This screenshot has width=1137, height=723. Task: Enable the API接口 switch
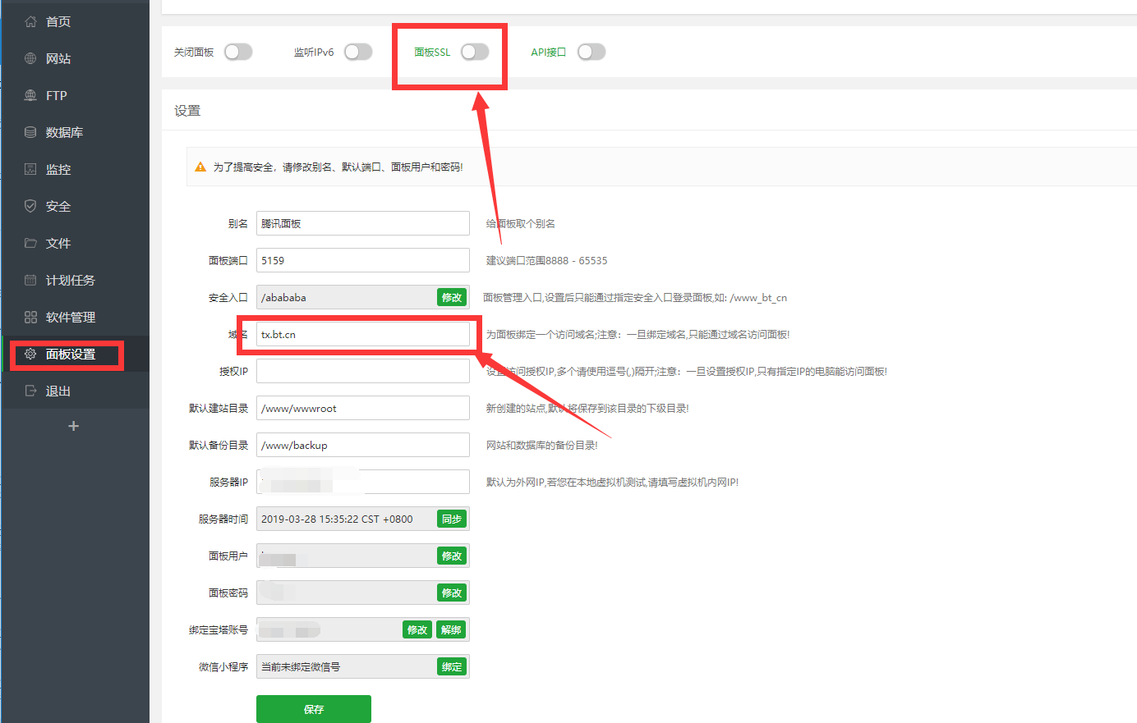click(592, 52)
